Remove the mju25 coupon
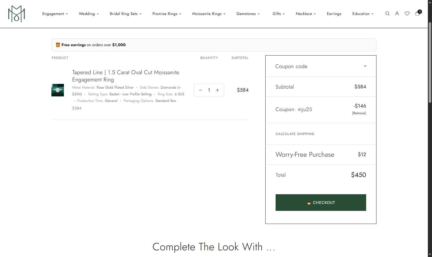This screenshot has height=257, width=432. pos(359,113)
